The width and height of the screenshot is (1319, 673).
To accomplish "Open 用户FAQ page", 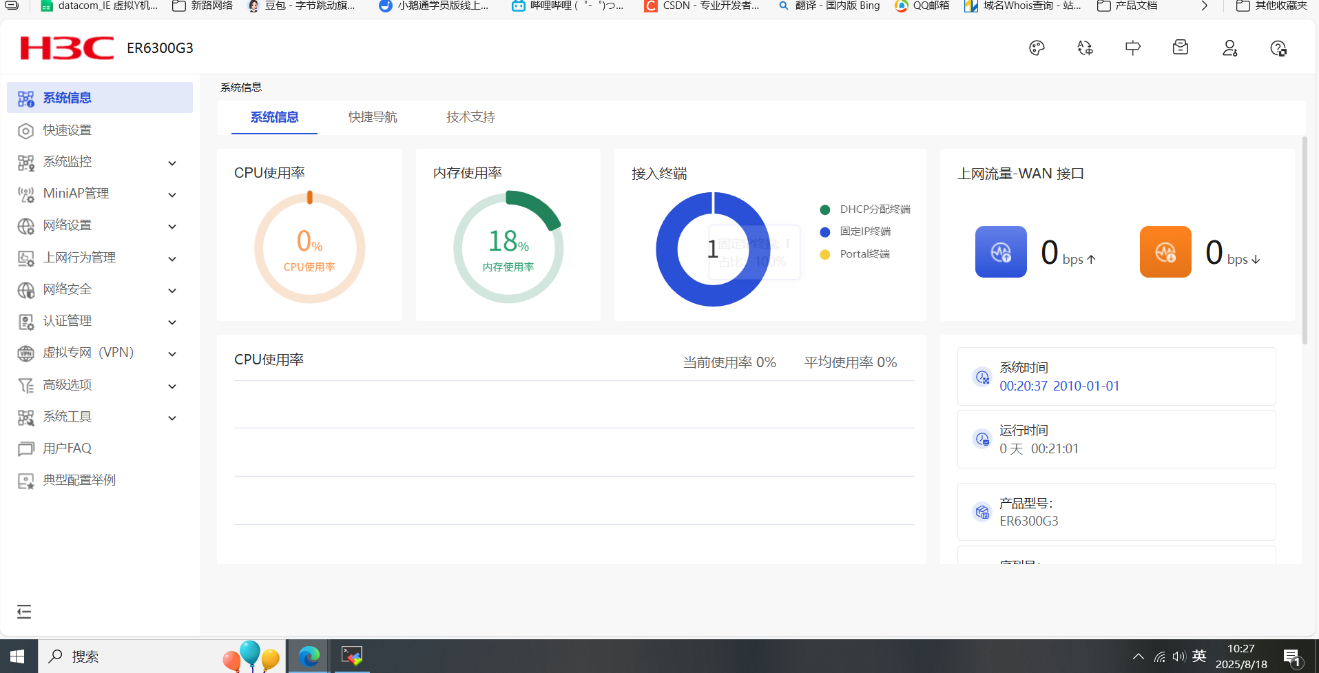I will [x=67, y=448].
